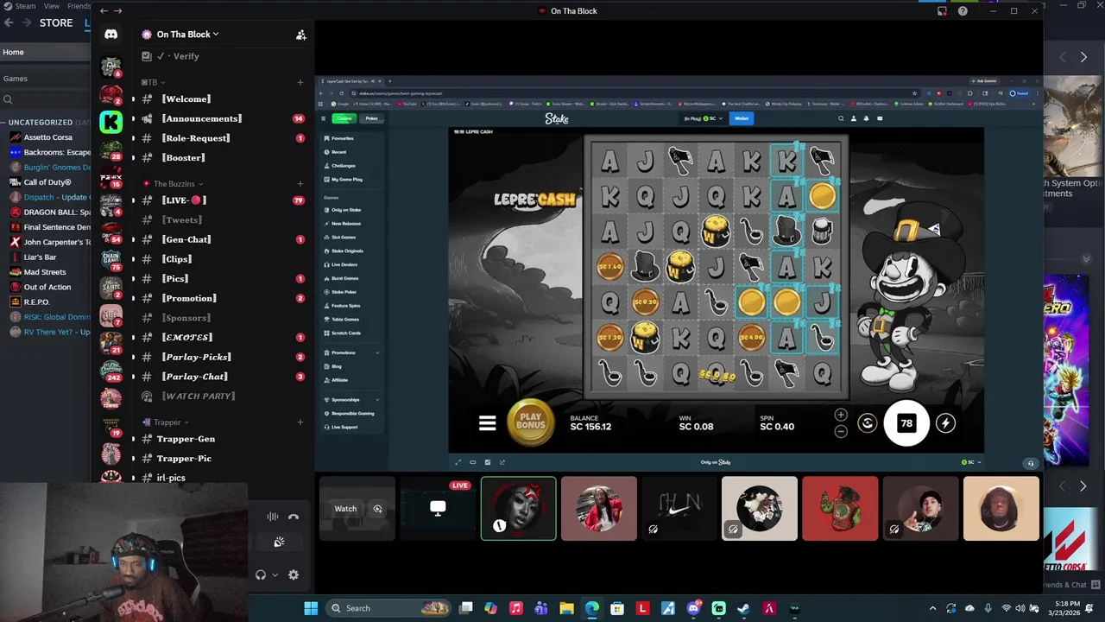1105x622 pixels.
Task: Decrease bet with minus stepper
Action: click(841, 431)
